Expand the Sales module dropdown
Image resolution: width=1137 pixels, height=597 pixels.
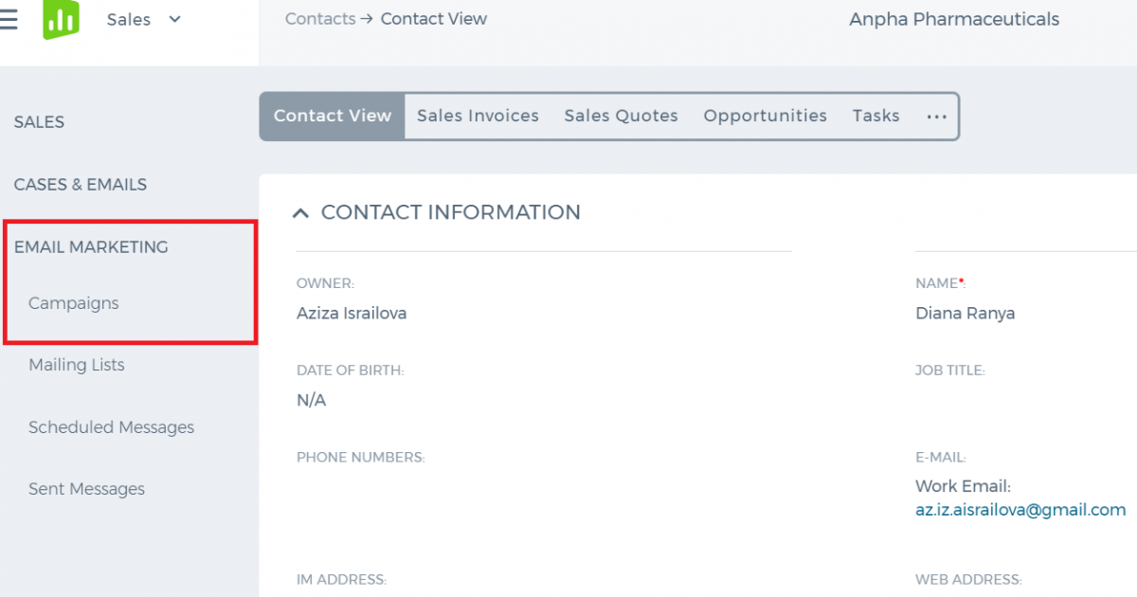pyautogui.click(x=144, y=19)
